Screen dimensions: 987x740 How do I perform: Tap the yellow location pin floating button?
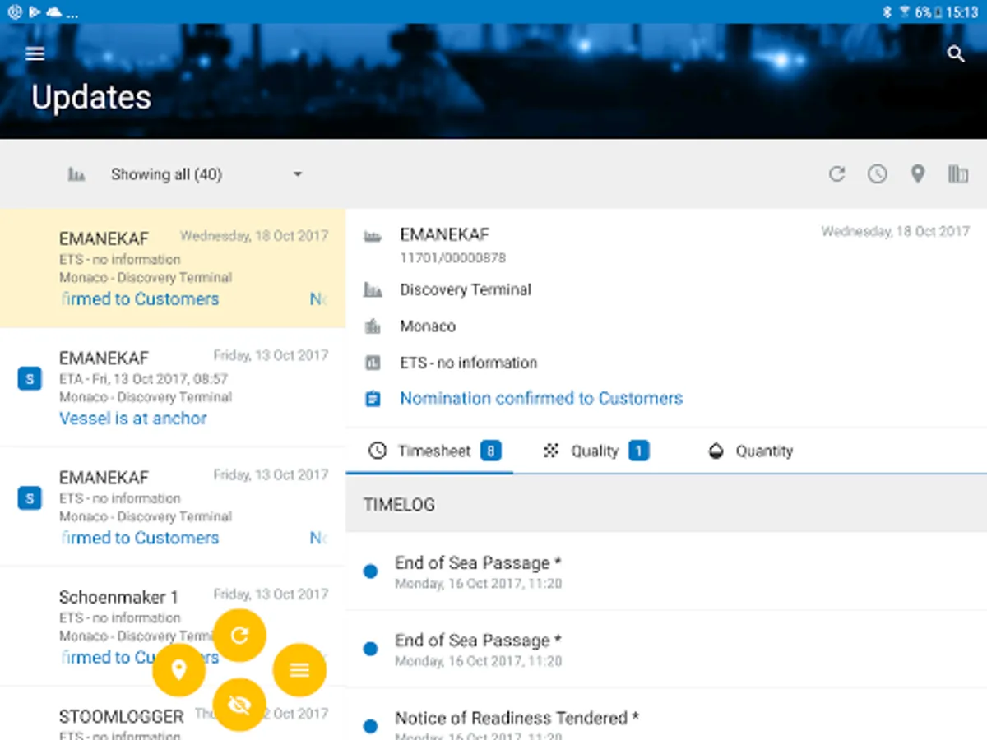click(178, 670)
